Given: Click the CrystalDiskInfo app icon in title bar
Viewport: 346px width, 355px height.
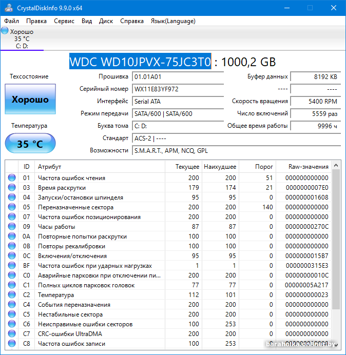Looking at the screenshot, I should coord(9,8).
